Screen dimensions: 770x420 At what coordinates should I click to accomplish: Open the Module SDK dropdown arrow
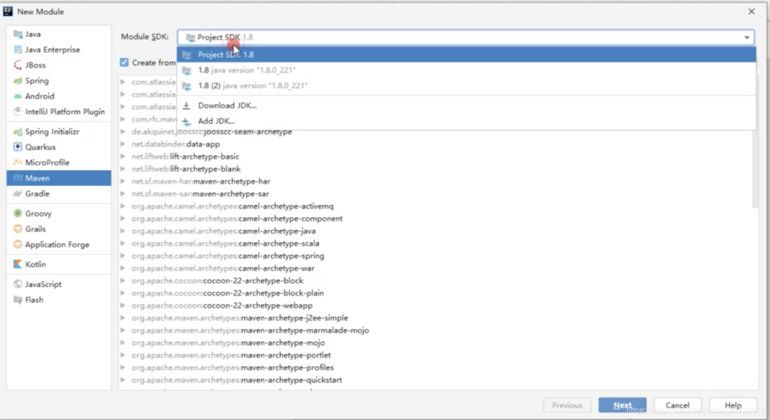pyautogui.click(x=747, y=37)
